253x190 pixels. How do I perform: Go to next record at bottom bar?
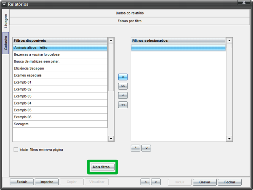156,182
